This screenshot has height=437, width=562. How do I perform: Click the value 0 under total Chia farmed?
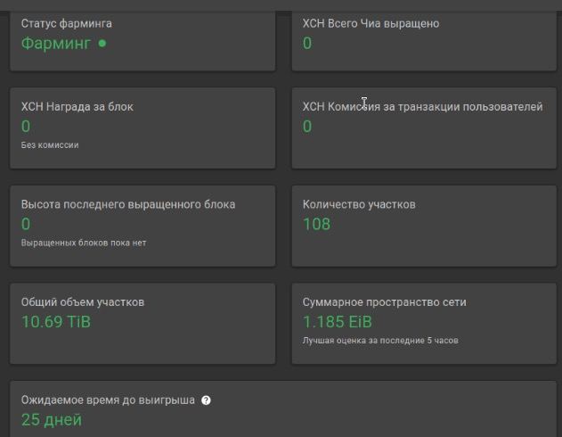click(x=307, y=44)
